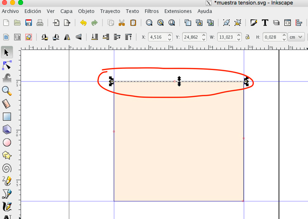The image size is (308, 219).
Task: Increase the W width with up arrow
Action: 239,35
